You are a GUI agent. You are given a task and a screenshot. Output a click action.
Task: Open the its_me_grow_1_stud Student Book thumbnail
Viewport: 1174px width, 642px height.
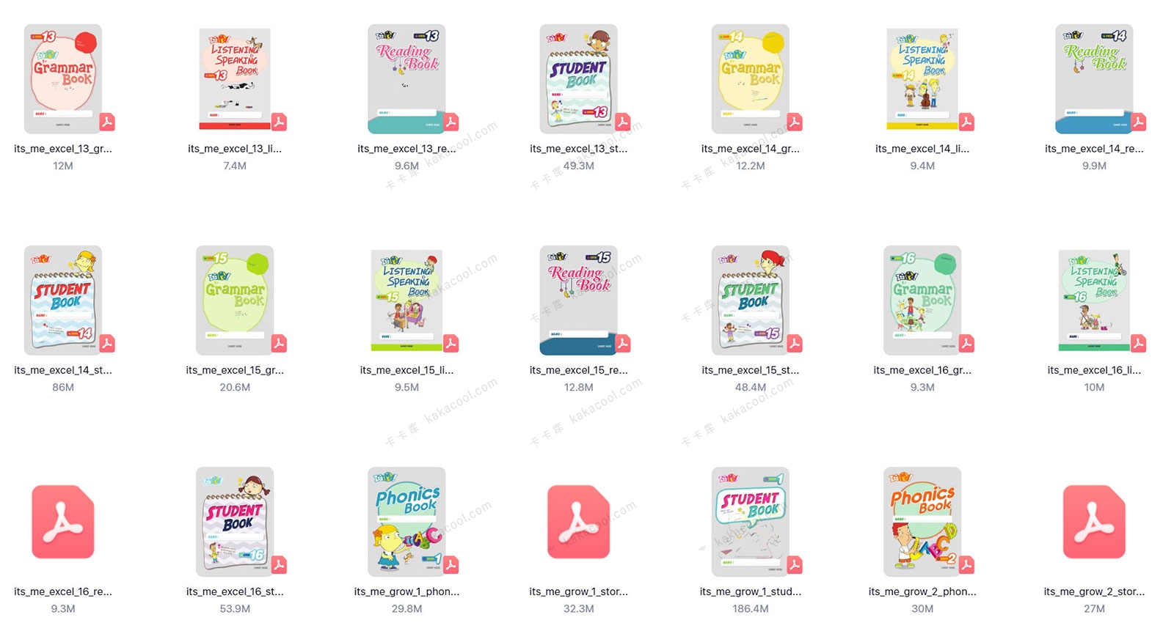point(751,521)
